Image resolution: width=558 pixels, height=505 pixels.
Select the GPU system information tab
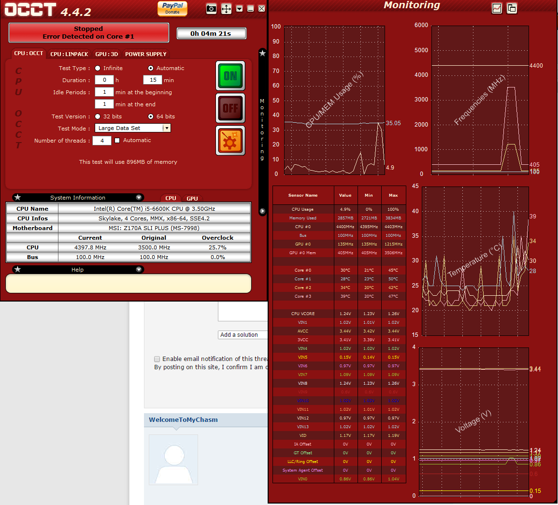coord(192,199)
